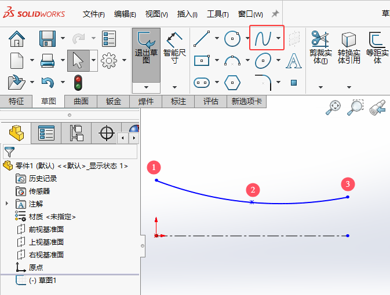
Task: Click the Rebuild traffic light icon
Action: (x=78, y=83)
